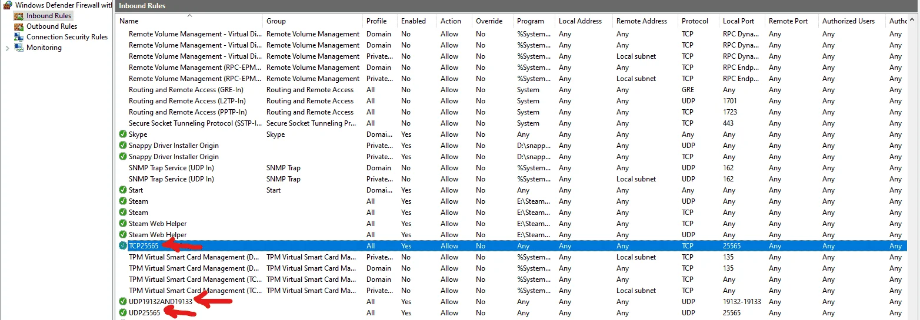The height and width of the screenshot is (320, 920).
Task: Click the enabled check icon for TCP25565
Action: tap(122, 246)
